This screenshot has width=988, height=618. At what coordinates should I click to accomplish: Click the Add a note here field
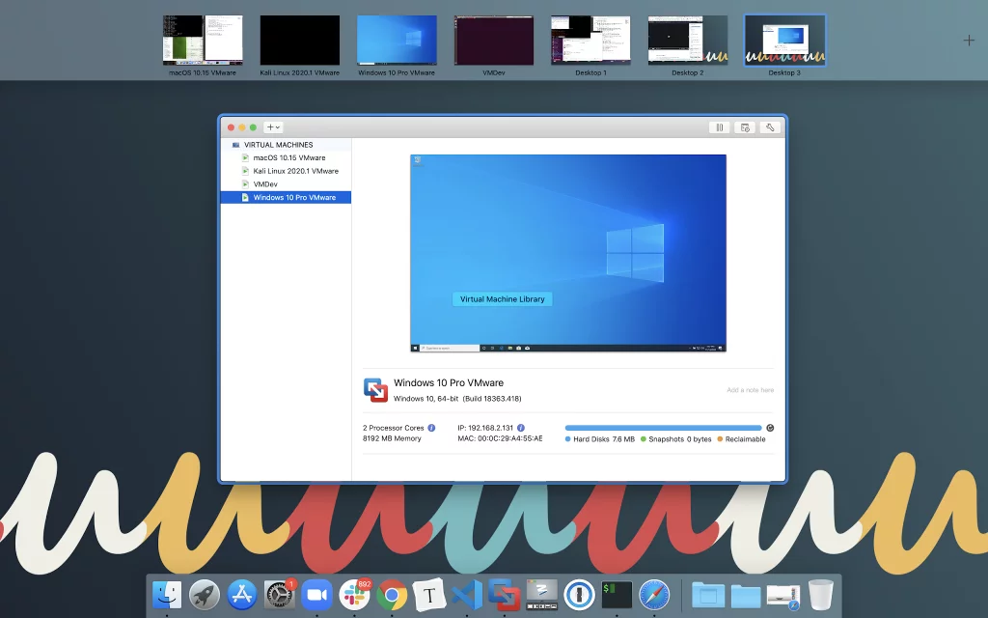coord(750,390)
